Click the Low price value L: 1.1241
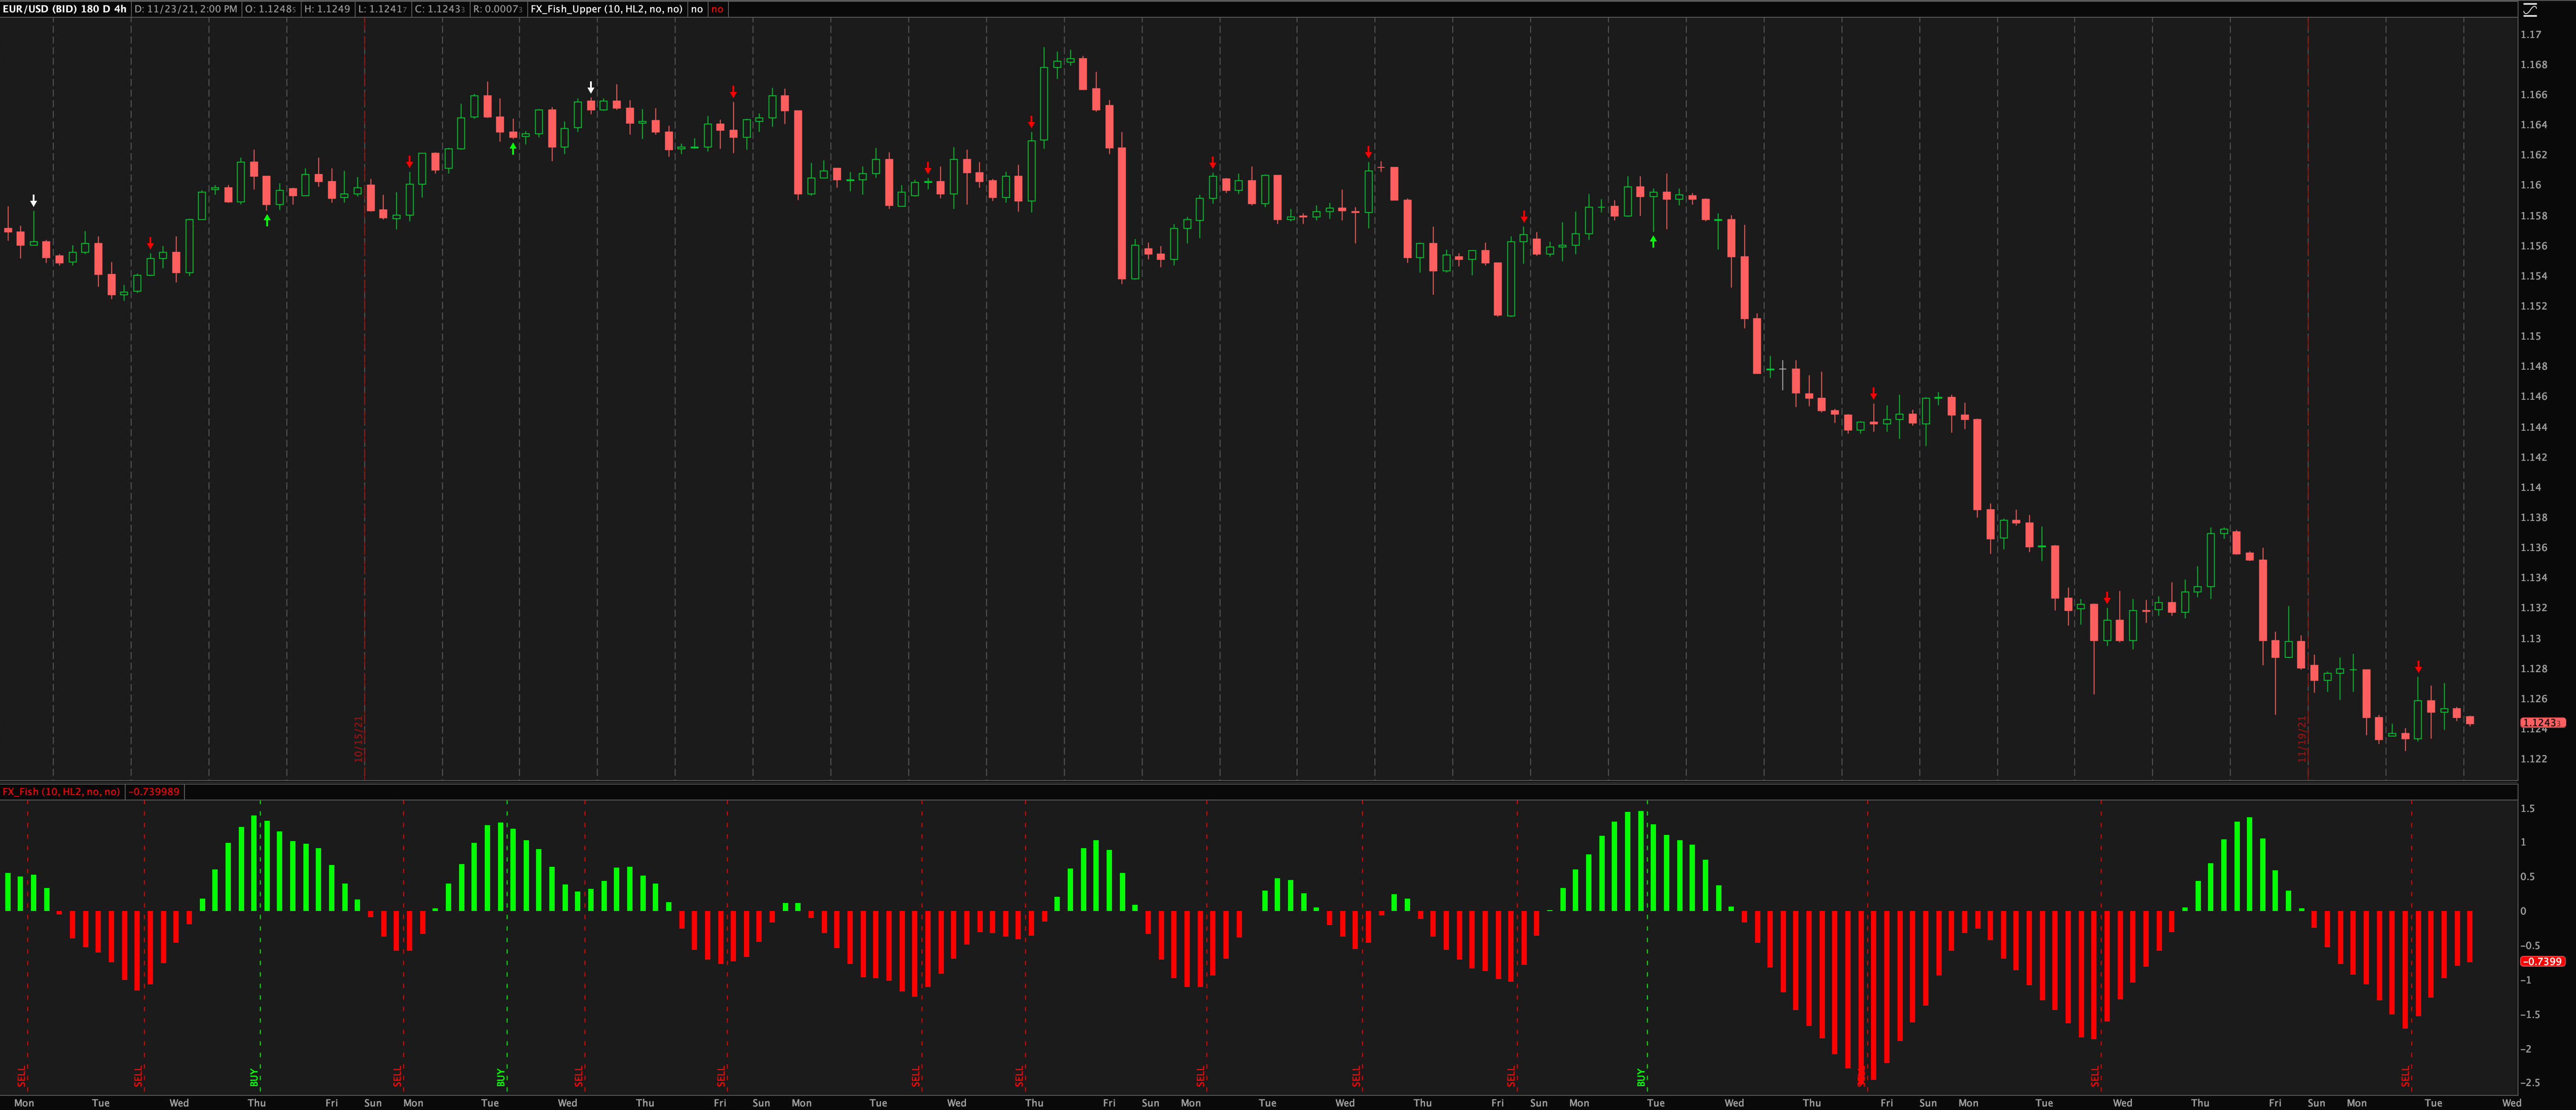This screenshot has width=2576, height=1110. [382, 9]
